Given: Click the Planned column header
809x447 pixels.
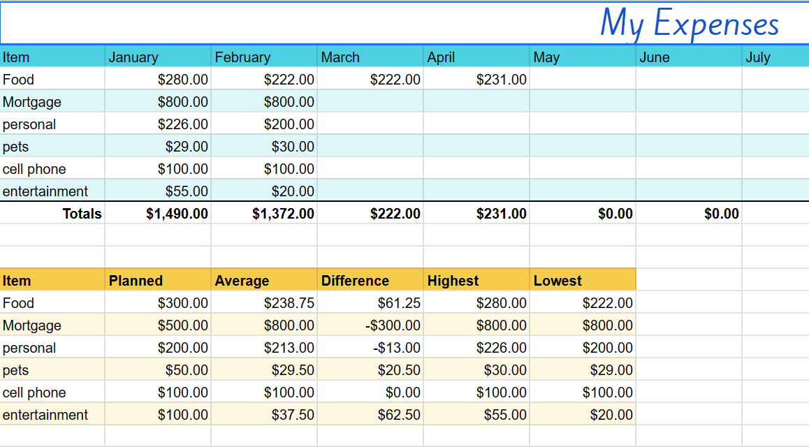Looking at the screenshot, I should [x=158, y=281].
